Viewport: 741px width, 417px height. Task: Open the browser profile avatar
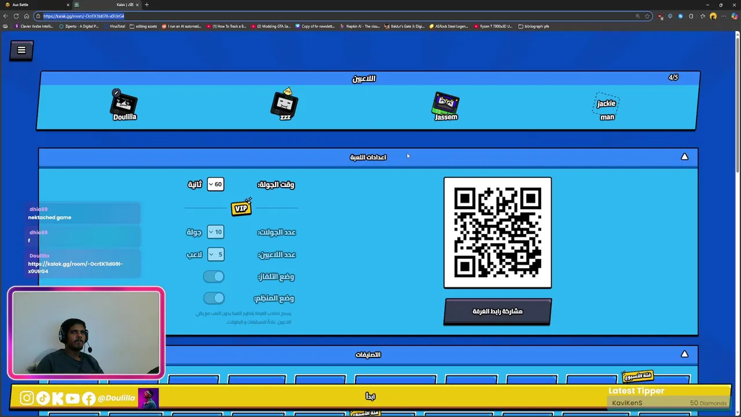[x=713, y=16]
